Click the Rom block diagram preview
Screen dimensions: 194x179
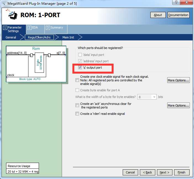tap(36, 64)
